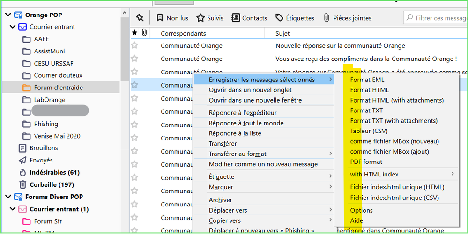Click the Filtrer ces messages search field

tap(436, 18)
